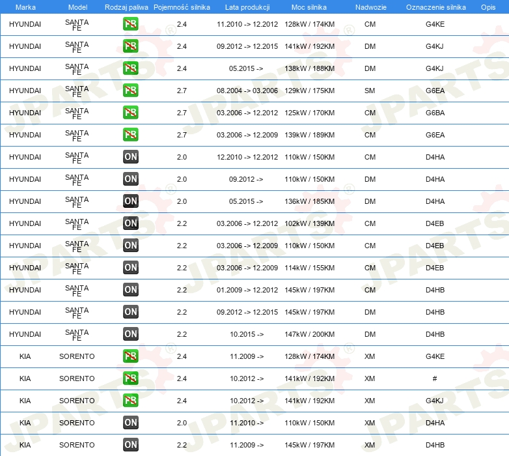Click the Marka column header
Screen dimensions: 509x456
tap(25, 7)
